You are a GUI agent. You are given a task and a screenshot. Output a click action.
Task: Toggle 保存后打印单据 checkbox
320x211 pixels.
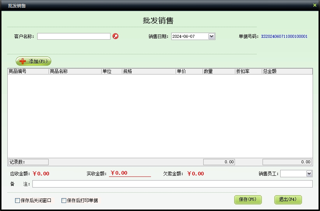[64, 200]
